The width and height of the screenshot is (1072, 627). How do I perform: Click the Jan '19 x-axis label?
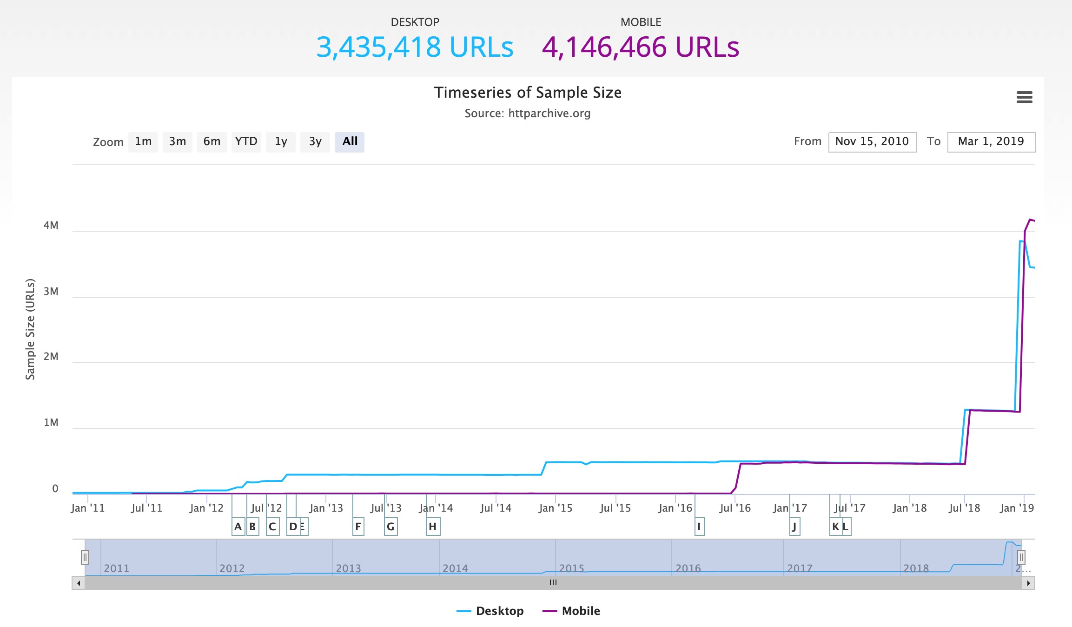[x=1017, y=508]
